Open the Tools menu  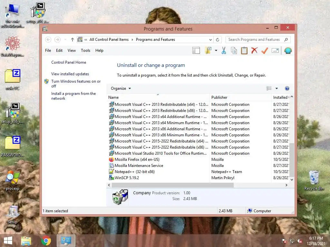coord(85,50)
